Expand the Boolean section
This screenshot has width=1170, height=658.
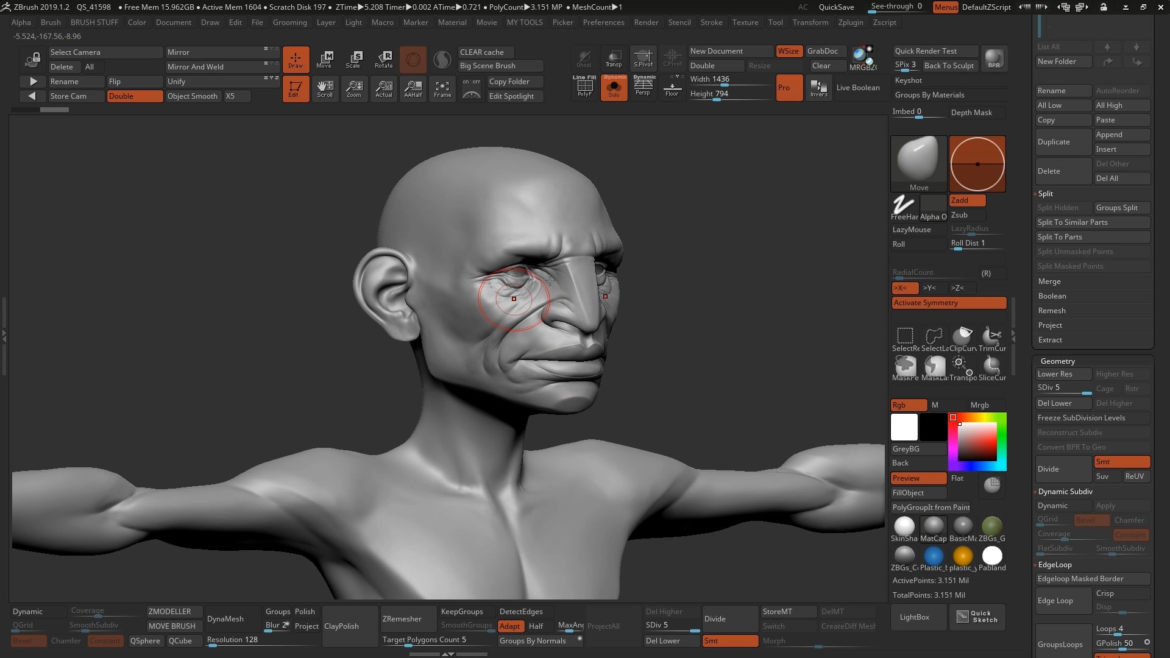[1052, 296]
